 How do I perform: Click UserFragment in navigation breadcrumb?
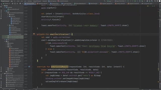click(52, 1)
